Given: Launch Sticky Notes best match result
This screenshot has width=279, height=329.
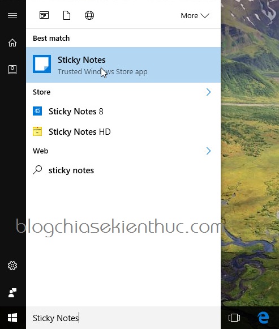Looking at the screenshot, I should [x=123, y=65].
